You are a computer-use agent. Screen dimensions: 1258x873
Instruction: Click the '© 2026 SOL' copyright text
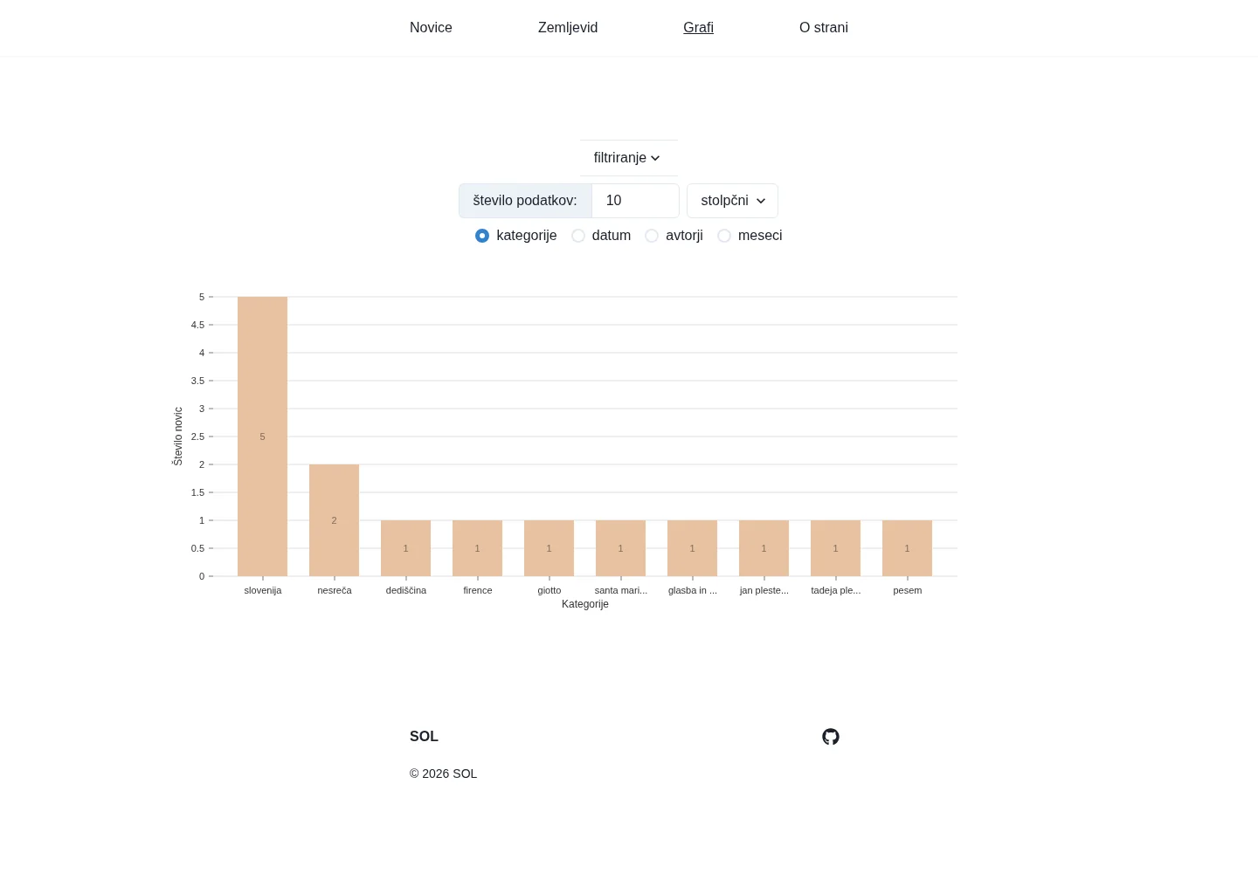coord(443,773)
